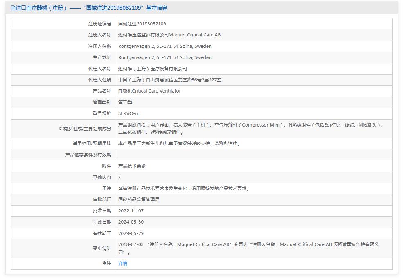Select approving department 国家药品监督管理局
Viewport: 406px width, 278px height.
[x=138, y=199]
